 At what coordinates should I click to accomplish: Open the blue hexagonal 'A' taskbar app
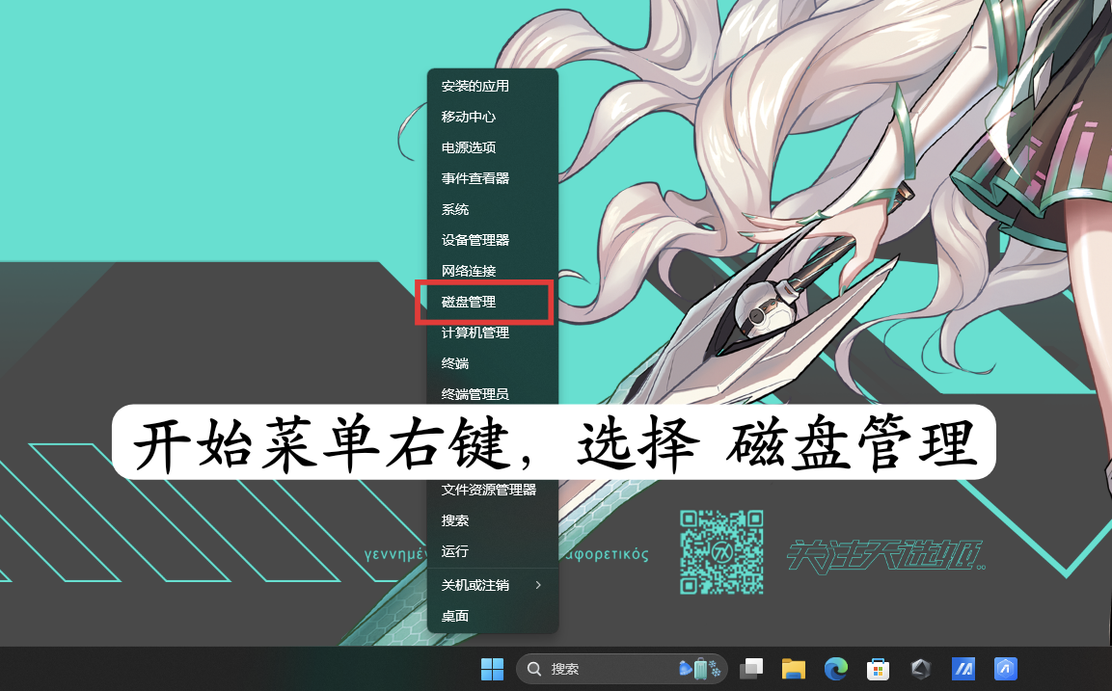(x=1004, y=669)
